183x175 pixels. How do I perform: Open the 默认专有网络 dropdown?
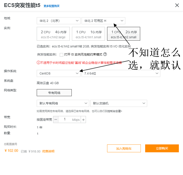point(63,103)
